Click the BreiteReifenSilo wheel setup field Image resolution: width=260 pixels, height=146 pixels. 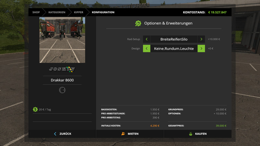pos(174,39)
